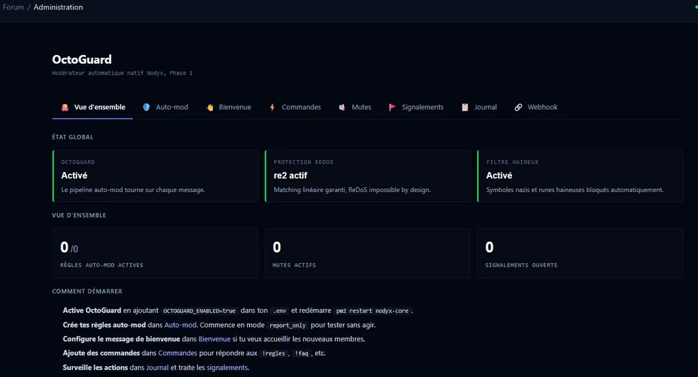The width and height of the screenshot is (698, 377).
Task: Follow the Bienvenue link in instructions
Action: (x=215, y=339)
